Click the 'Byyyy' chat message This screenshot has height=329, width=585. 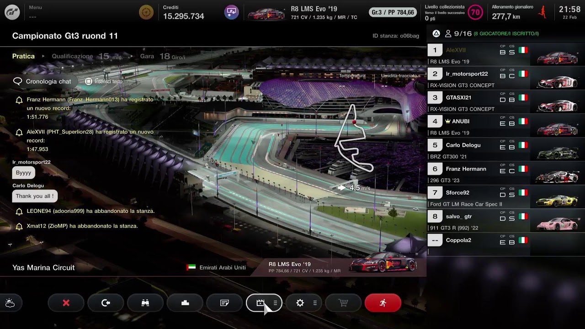click(23, 173)
